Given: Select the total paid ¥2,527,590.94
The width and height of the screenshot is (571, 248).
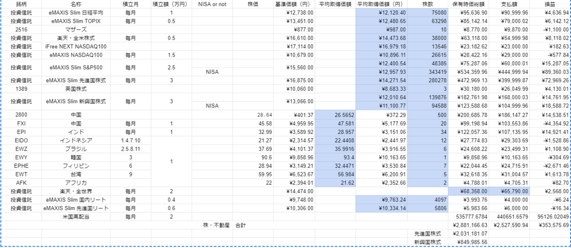Looking at the screenshot, I should coord(510,225).
